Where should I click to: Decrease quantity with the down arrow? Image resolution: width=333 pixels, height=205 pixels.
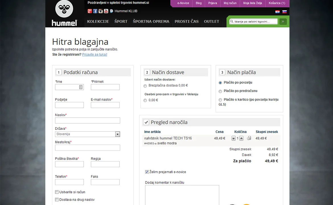click(233, 138)
